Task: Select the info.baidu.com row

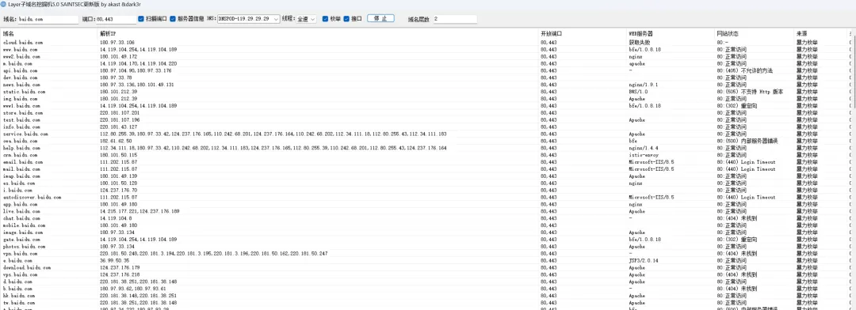Action: (x=426, y=127)
